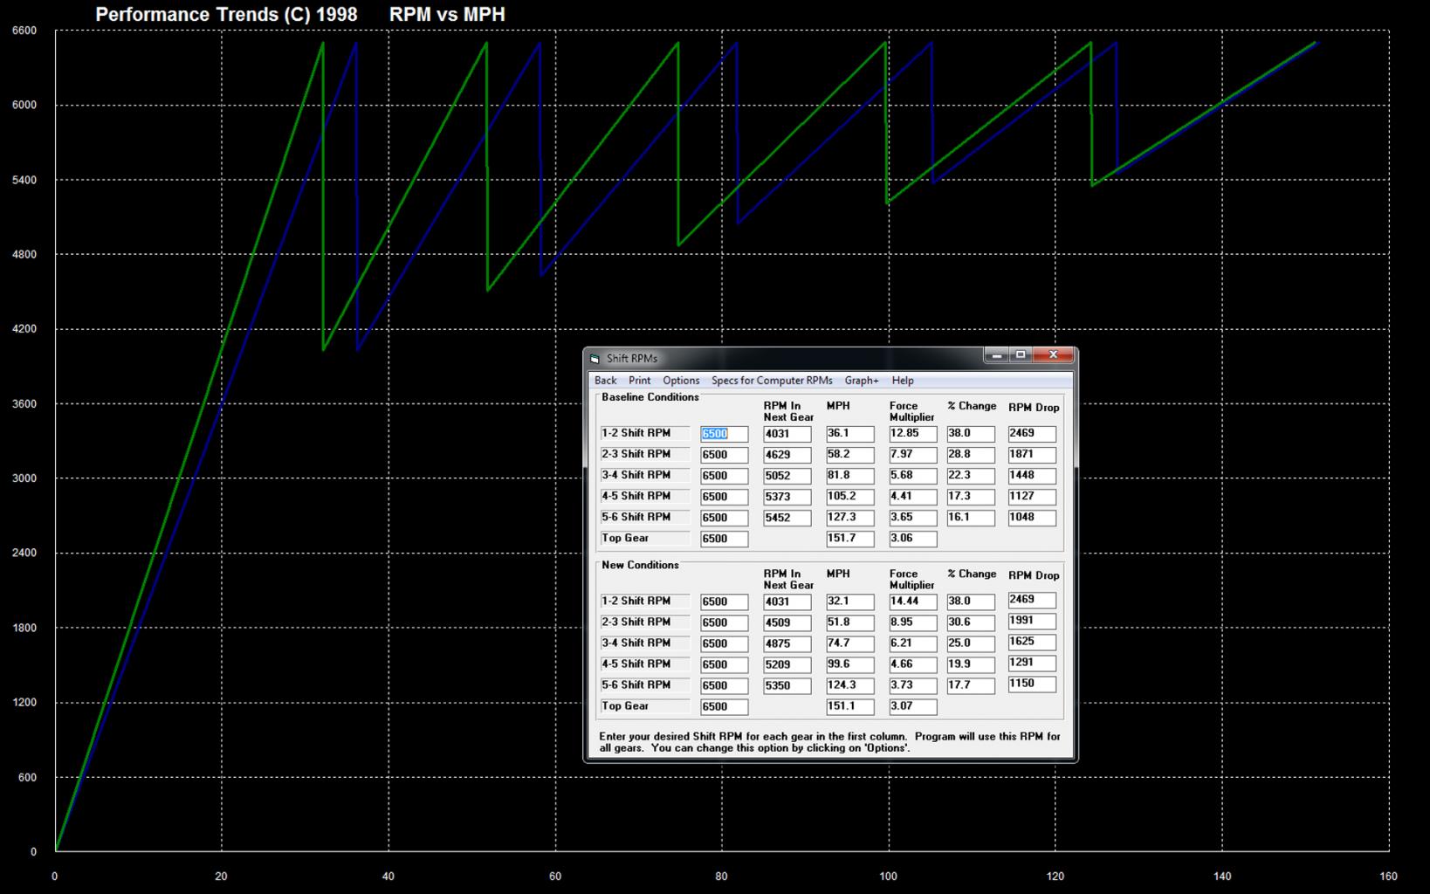Select baseline RPM In Next Gear value 4629
This screenshot has width=1430, height=894.
click(x=787, y=455)
